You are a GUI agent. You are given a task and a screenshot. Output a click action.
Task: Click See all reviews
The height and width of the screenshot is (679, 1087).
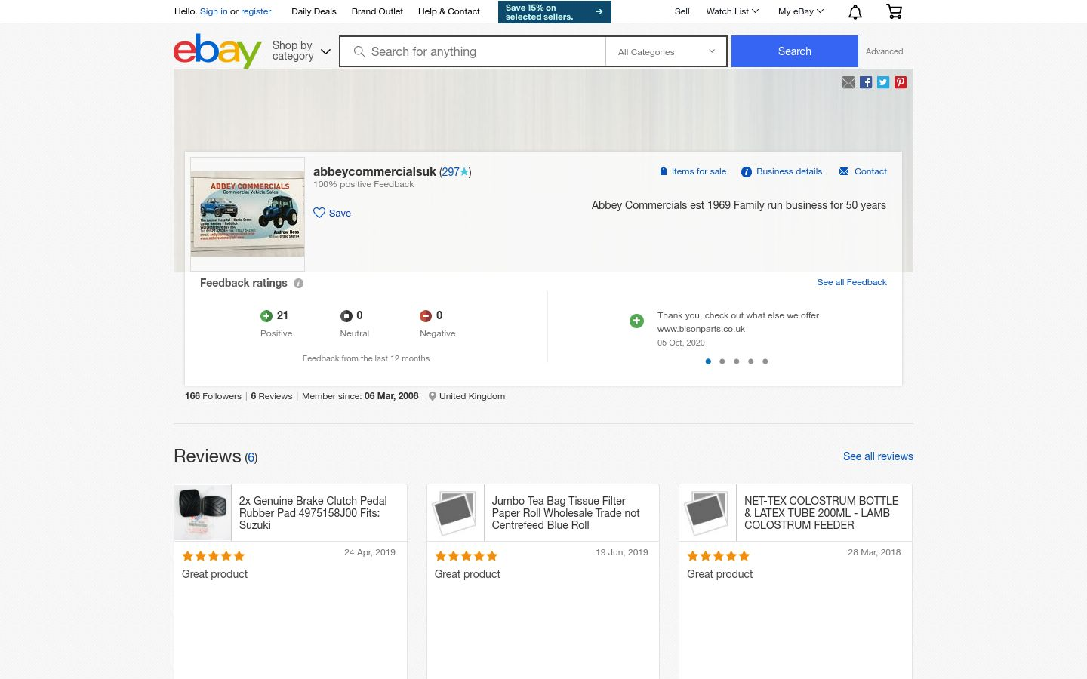878,456
